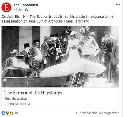The width and height of the screenshot is (123, 117).
Task: Click the '7 órája' post timestamp
Action: pyautogui.click(x=18, y=10)
